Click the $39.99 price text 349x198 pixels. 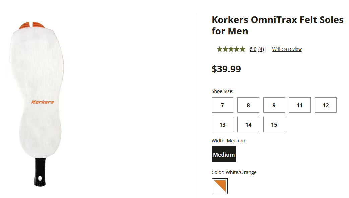226,69
